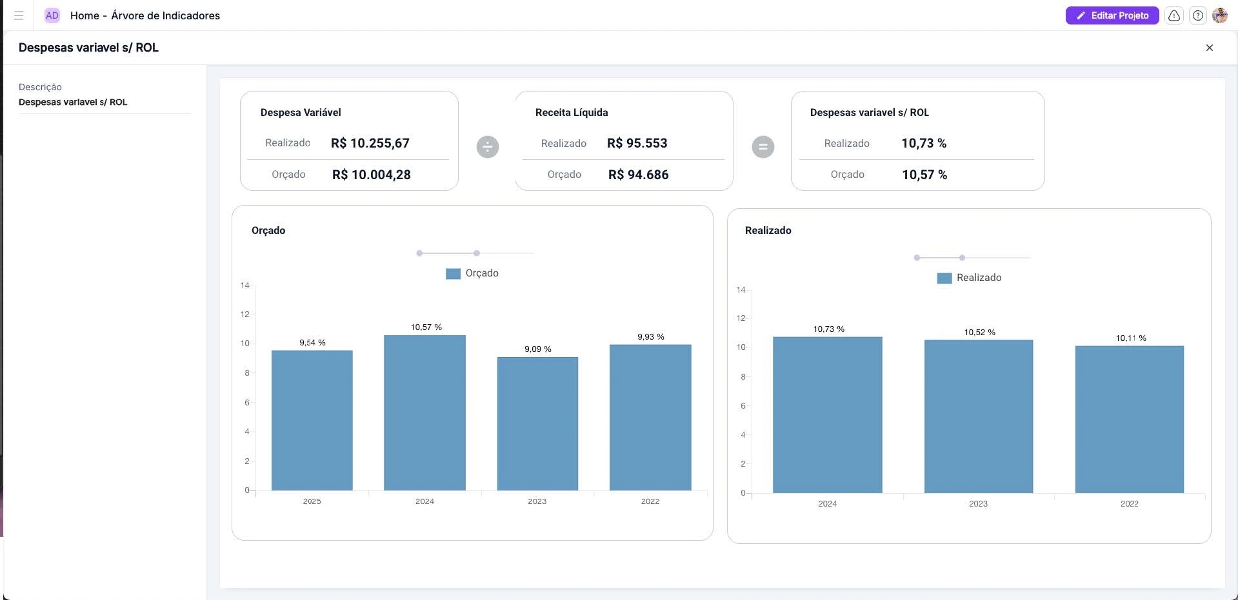The image size is (1238, 600).
Task: Select the 2024 bar in Orçado chart
Action: tap(424, 412)
